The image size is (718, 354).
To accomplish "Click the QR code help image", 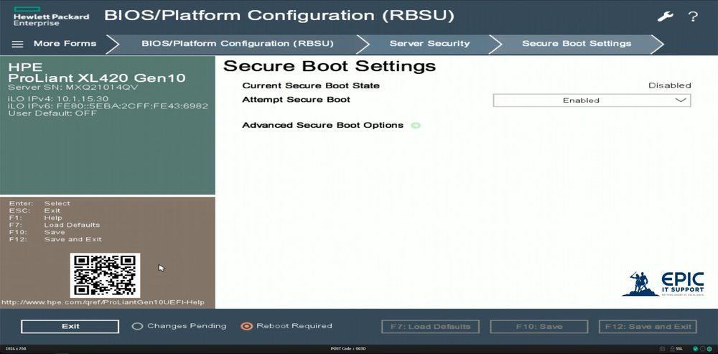I will 105,275.
